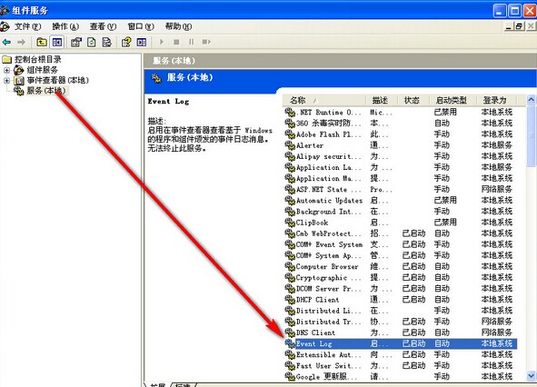The image size is (537, 387).
Task: Click the services list scroll up arrow
Action: coord(532,100)
